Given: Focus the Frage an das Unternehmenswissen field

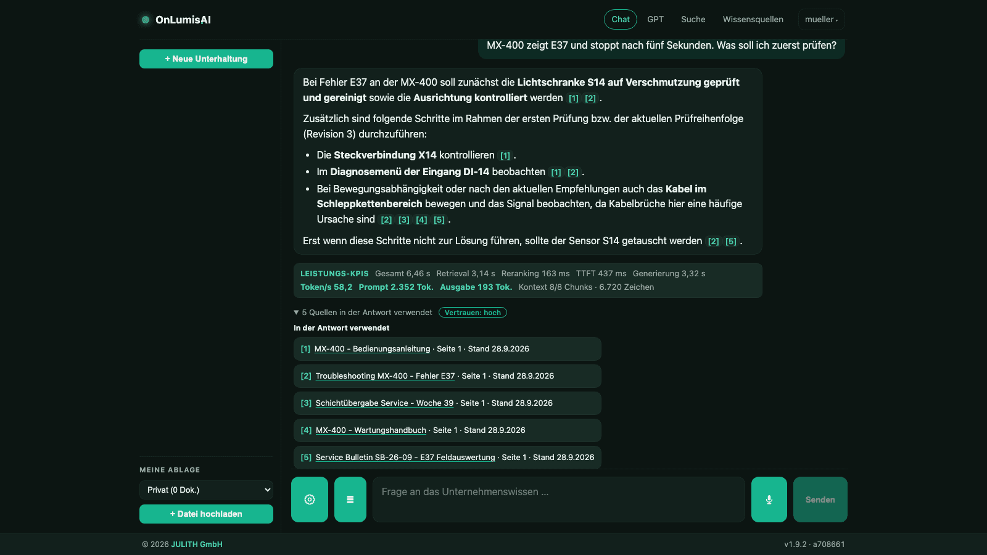Looking at the screenshot, I should (559, 499).
